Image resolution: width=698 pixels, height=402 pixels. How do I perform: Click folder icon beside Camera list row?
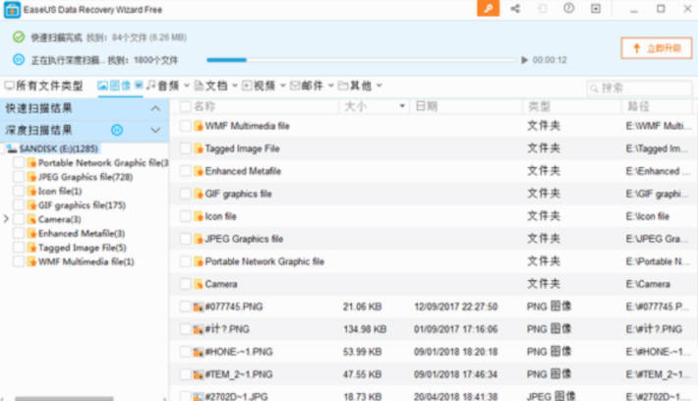point(199,284)
